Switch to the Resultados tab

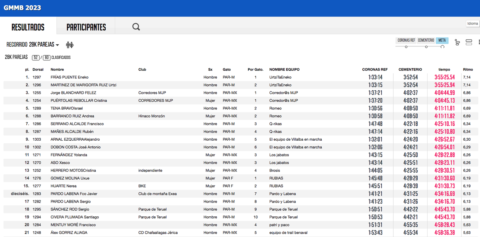28,27
